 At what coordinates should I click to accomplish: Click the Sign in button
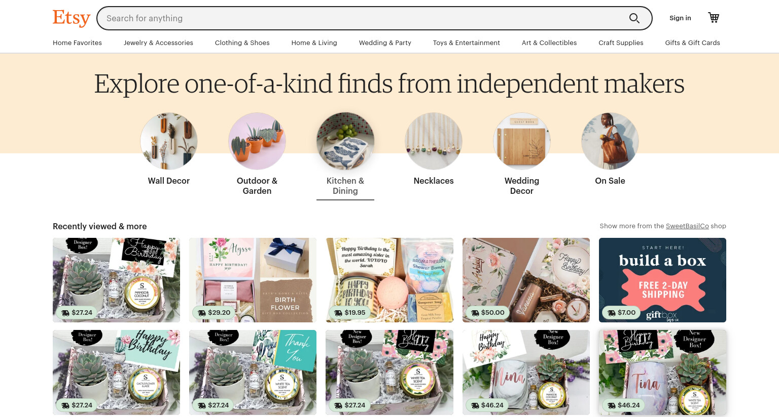tap(680, 18)
